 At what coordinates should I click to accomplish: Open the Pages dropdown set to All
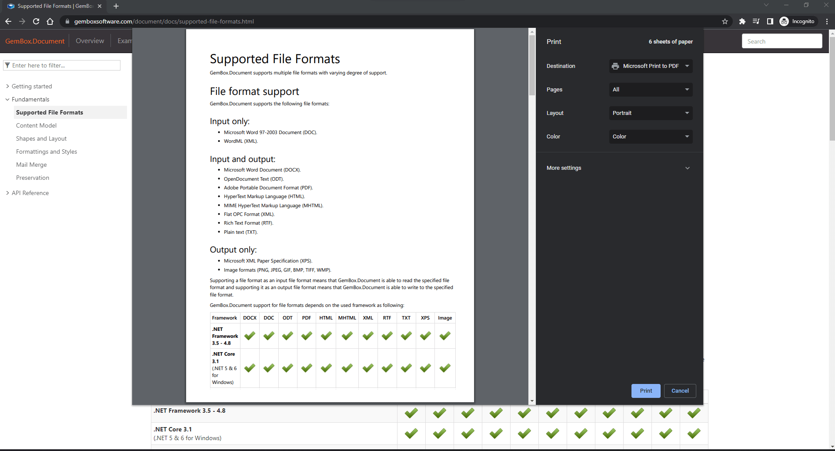[650, 90]
